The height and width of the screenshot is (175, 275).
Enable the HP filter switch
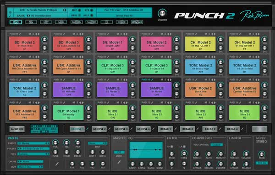coord(172,147)
